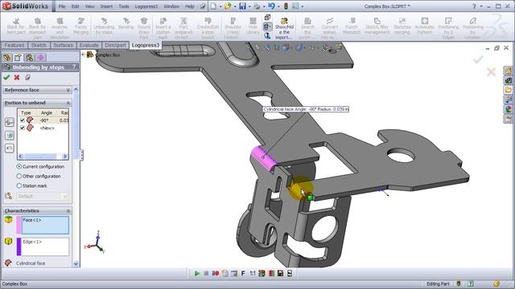Select Current configuration radio button
This screenshot has height=289, width=515.
tap(19, 166)
